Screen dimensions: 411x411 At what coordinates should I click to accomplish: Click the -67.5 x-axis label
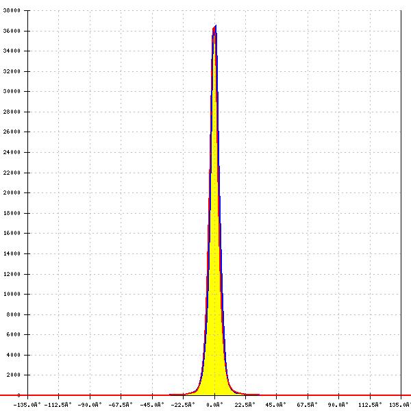121,405
